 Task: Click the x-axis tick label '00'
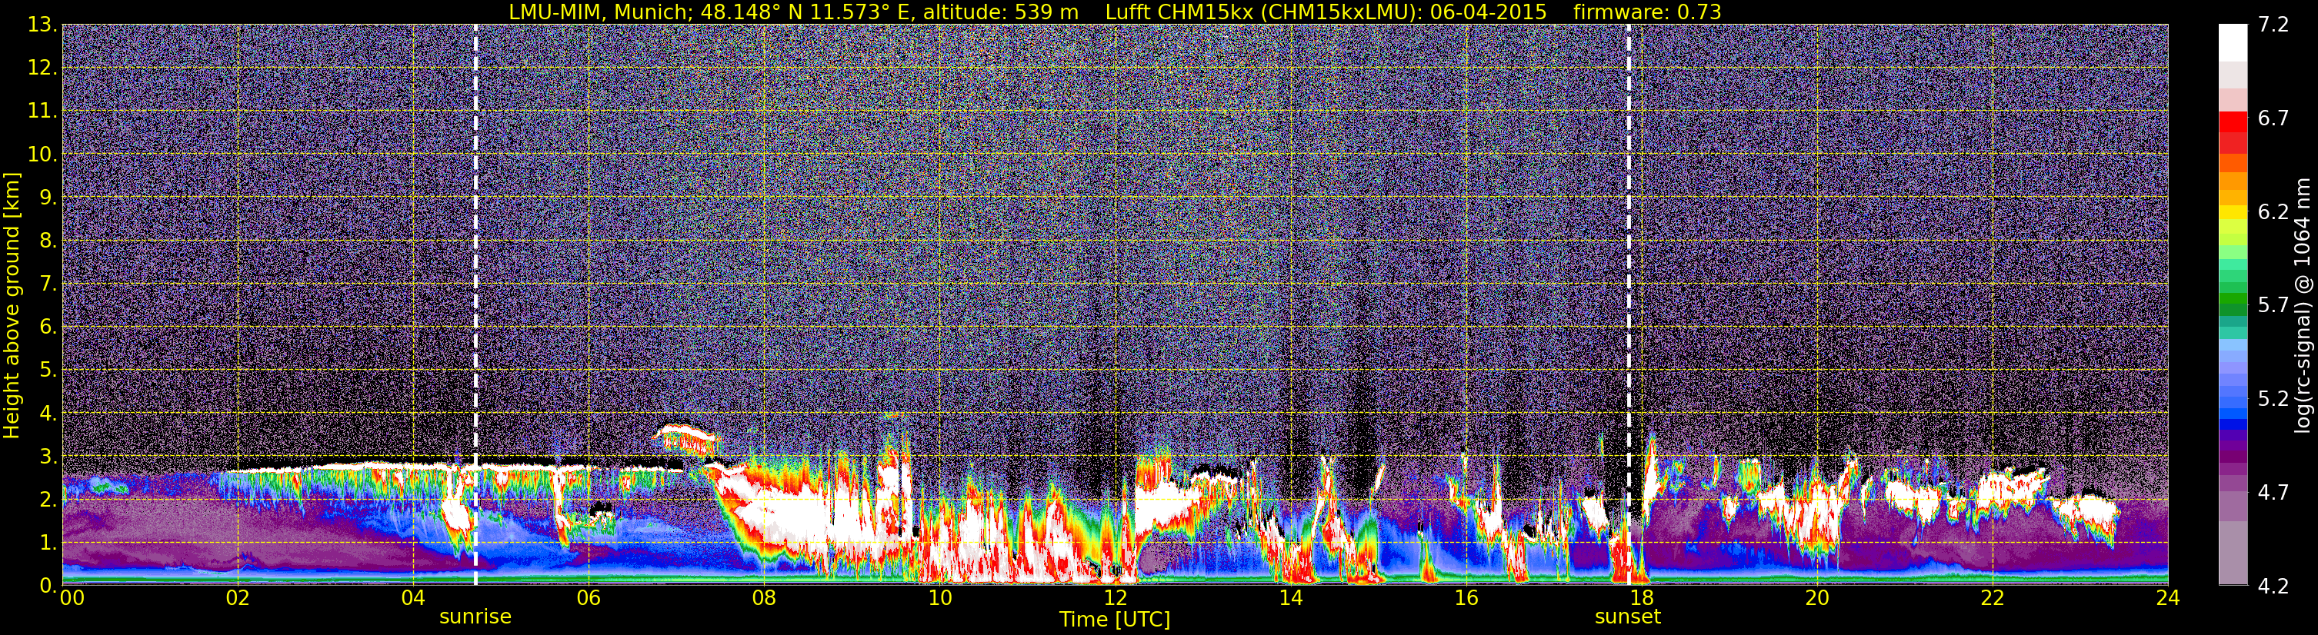click(x=72, y=598)
